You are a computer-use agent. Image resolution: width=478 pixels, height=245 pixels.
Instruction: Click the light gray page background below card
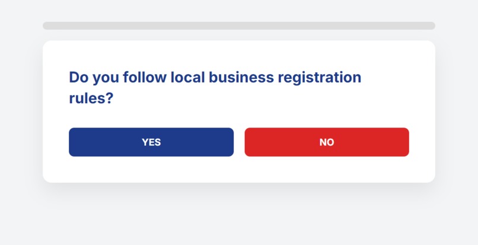coord(239,217)
